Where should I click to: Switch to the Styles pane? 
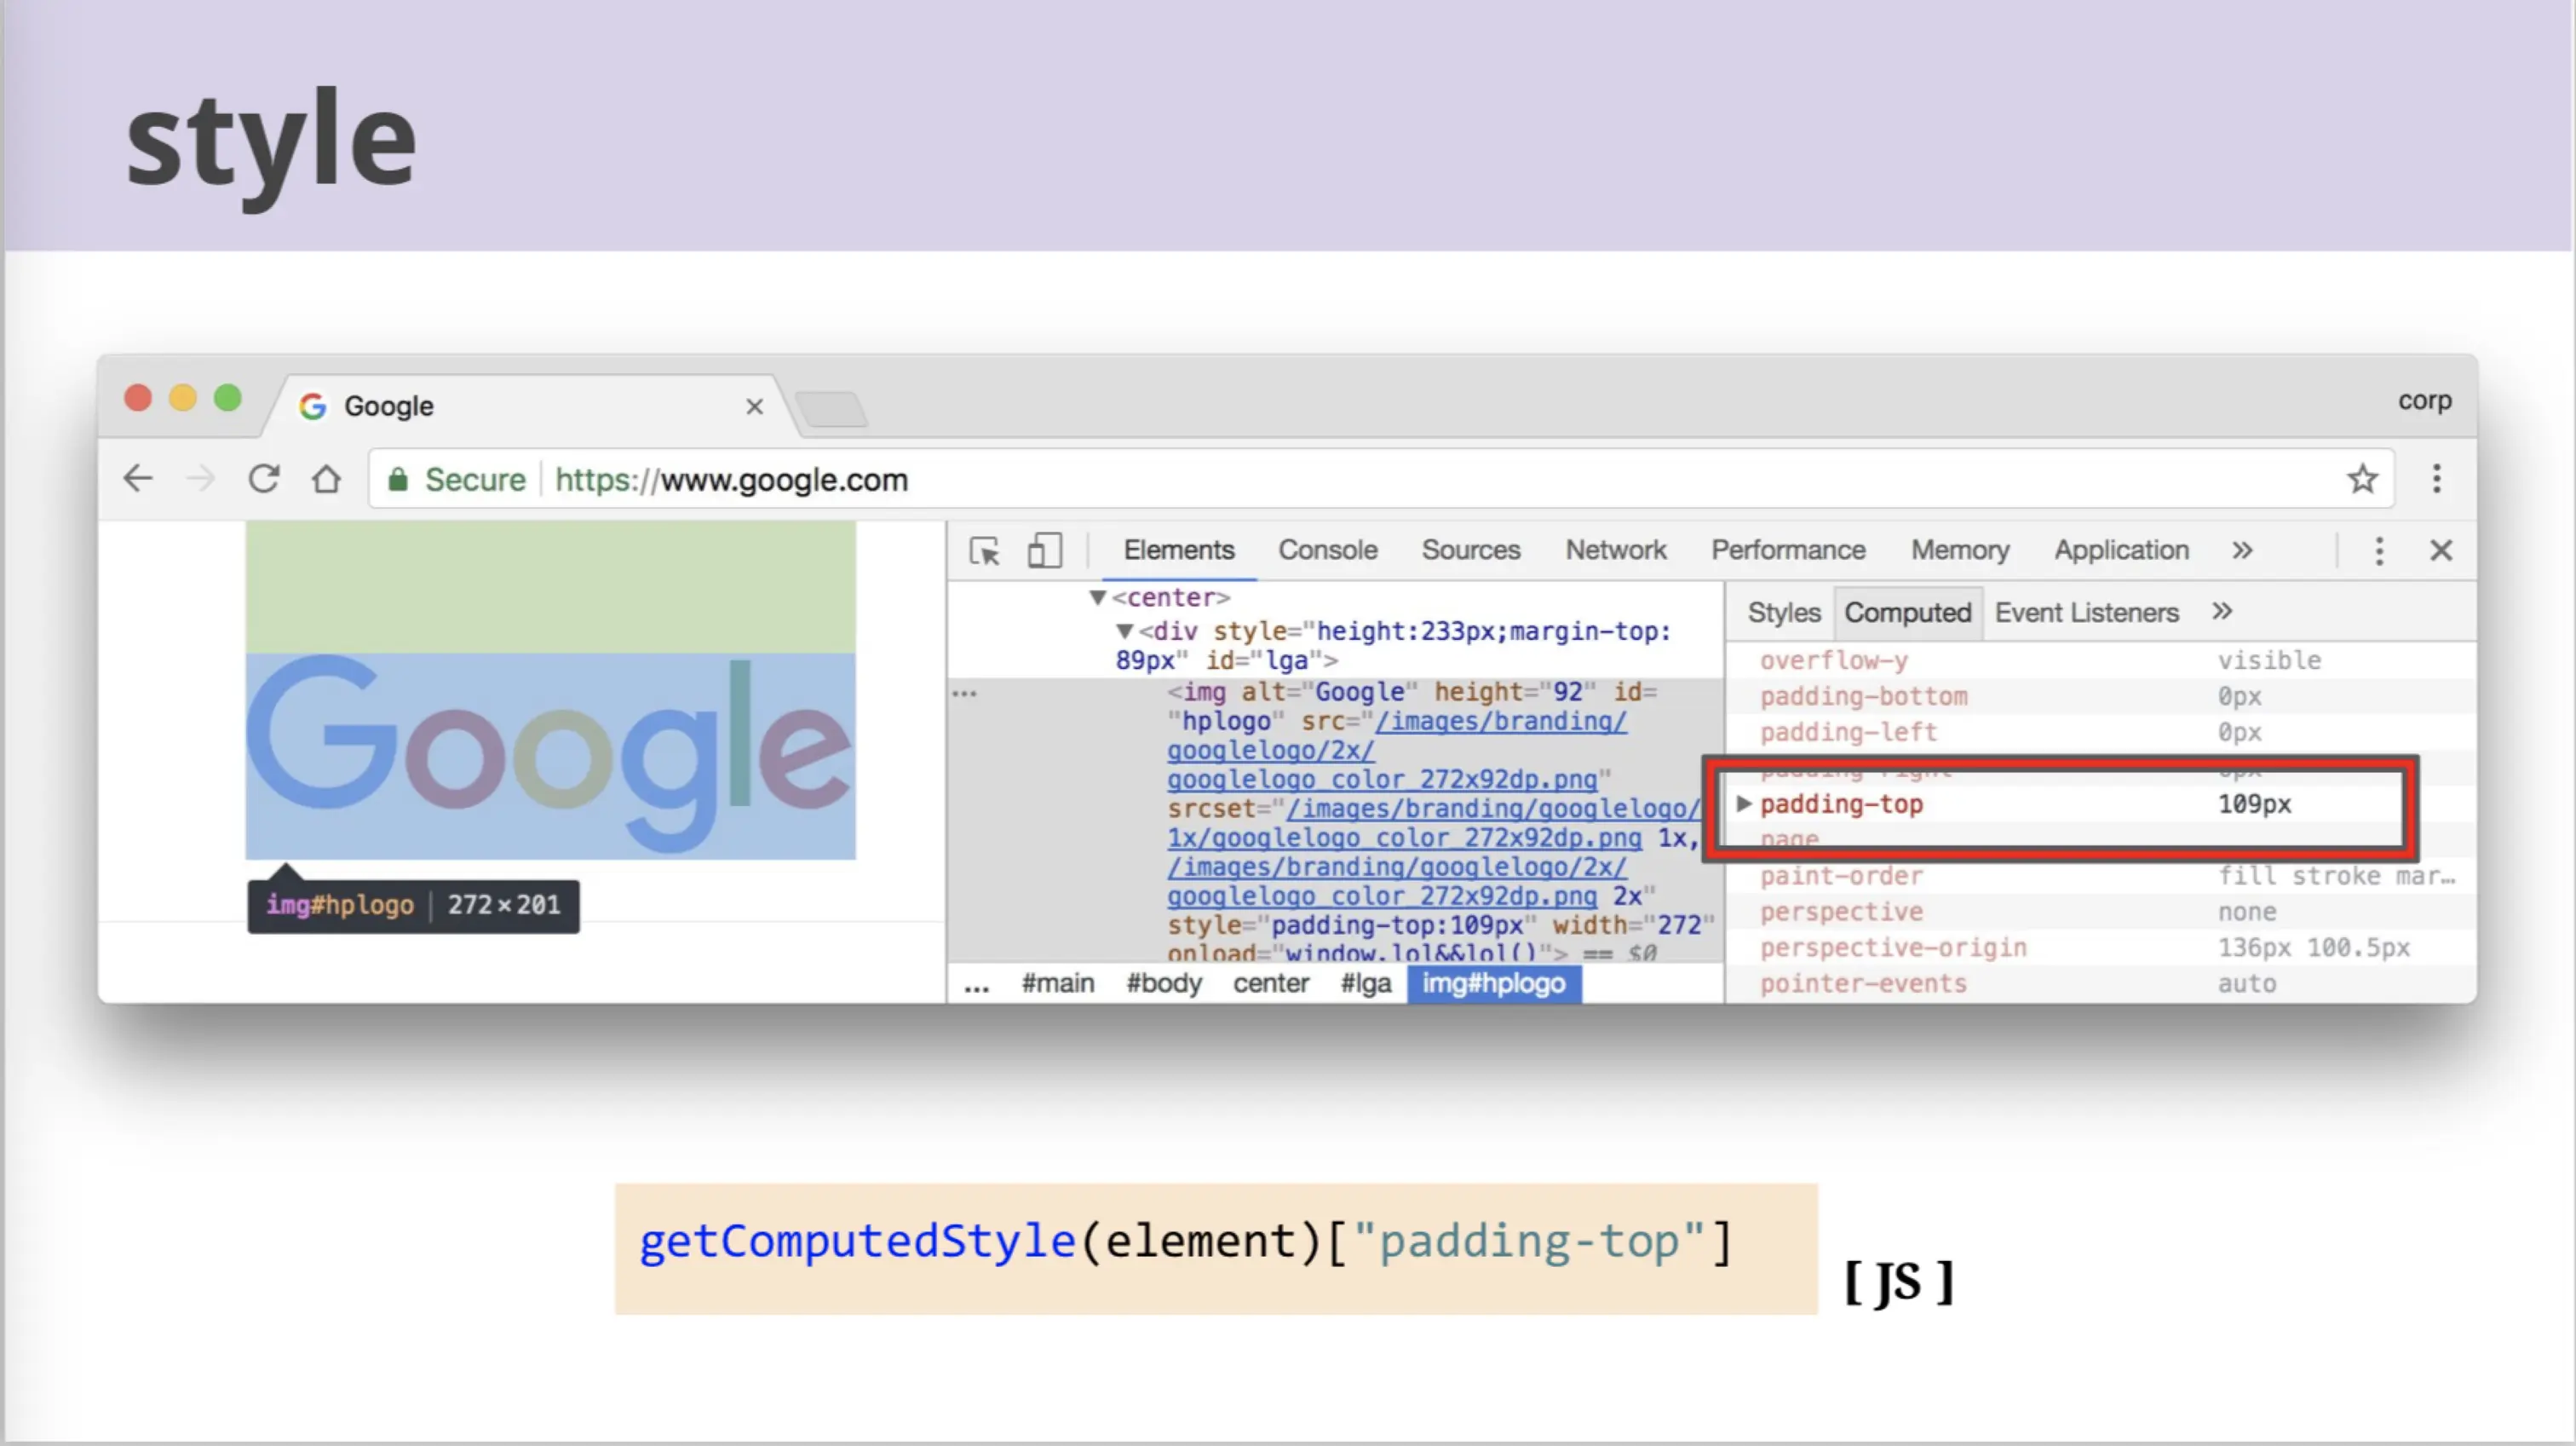click(x=1784, y=612)
